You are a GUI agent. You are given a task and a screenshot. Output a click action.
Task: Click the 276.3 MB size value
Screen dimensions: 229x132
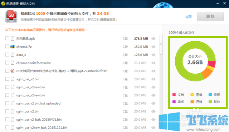141,39
